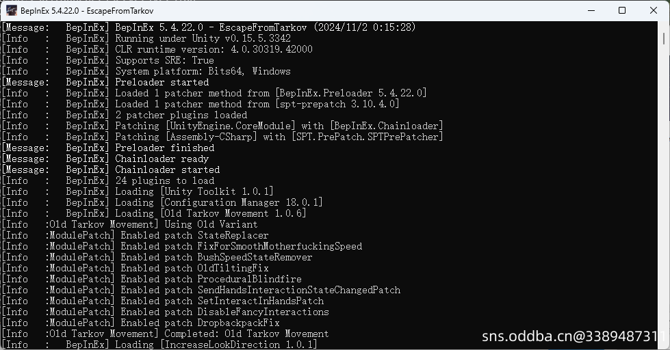This screenshot has height=350, width=670.
Task: Click the 'Preloader started' message line
Action: 105,82
